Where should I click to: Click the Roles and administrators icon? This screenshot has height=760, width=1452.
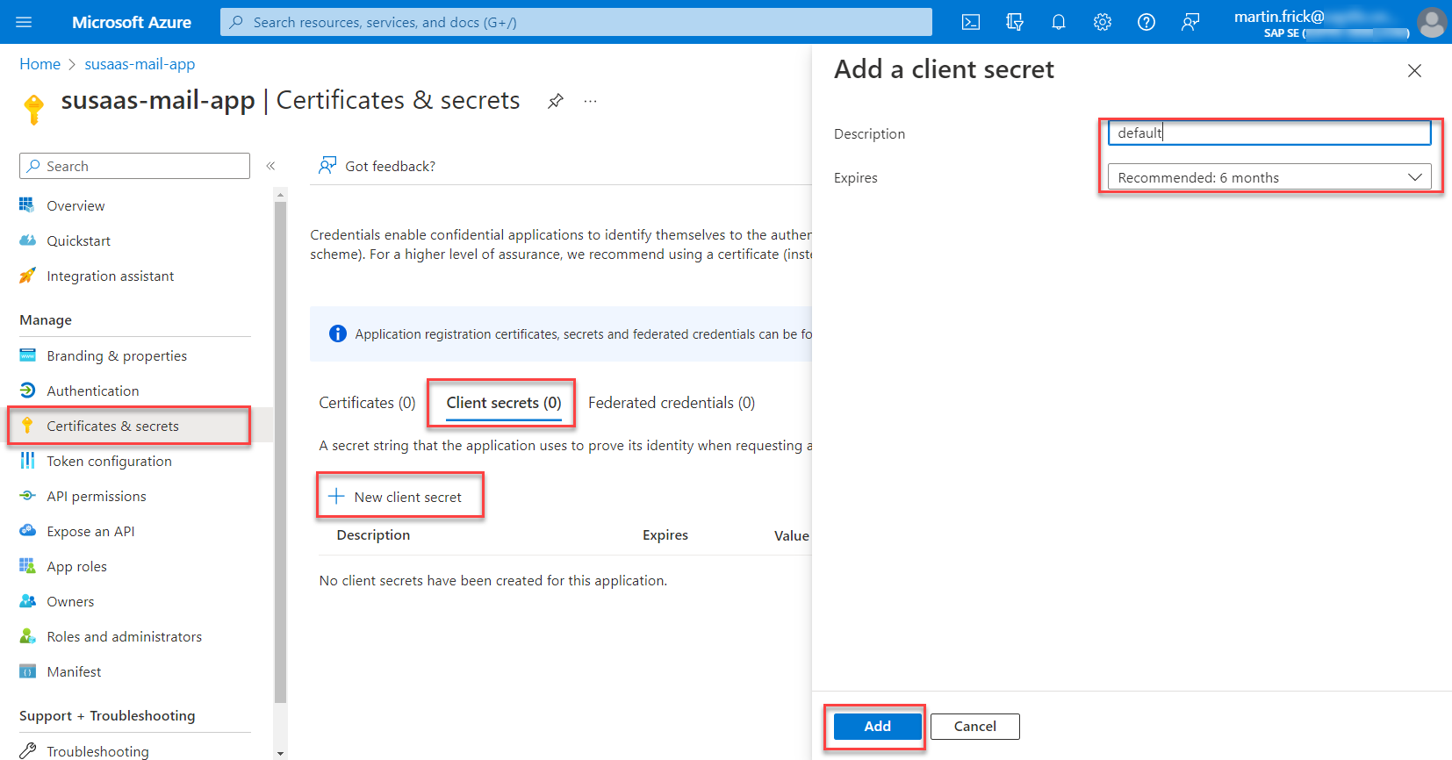(27, 636)
